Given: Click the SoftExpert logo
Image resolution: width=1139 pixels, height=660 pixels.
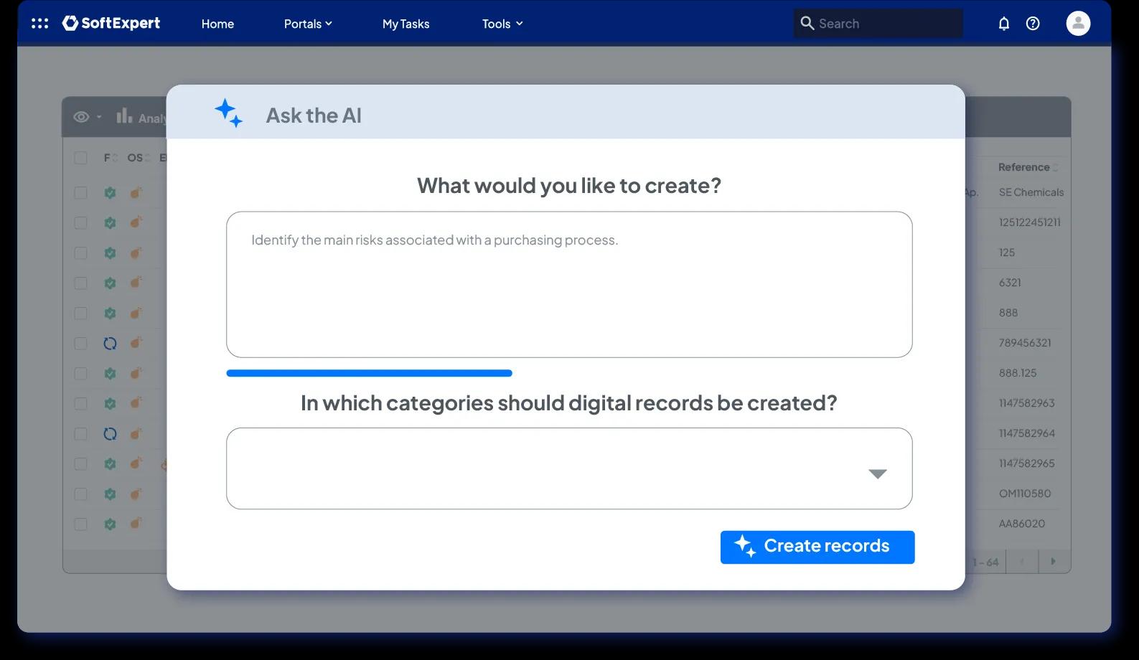Looking at the screenshot, I should (111, 24).
